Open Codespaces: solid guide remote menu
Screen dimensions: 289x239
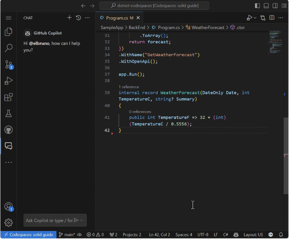(x=29, y=235)
